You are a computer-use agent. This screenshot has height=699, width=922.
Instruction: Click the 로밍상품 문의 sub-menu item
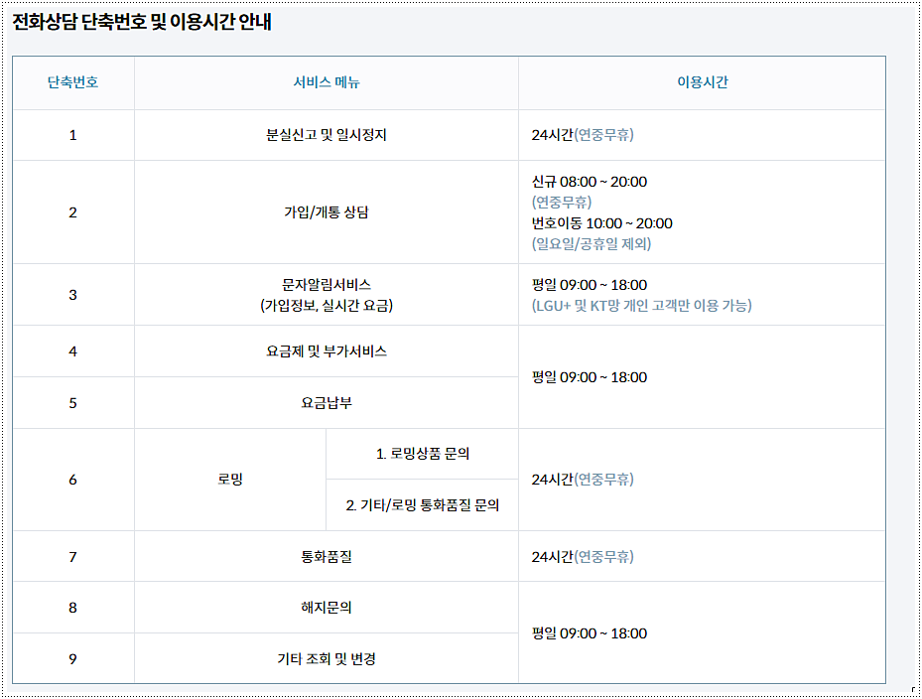coord(423,454)
